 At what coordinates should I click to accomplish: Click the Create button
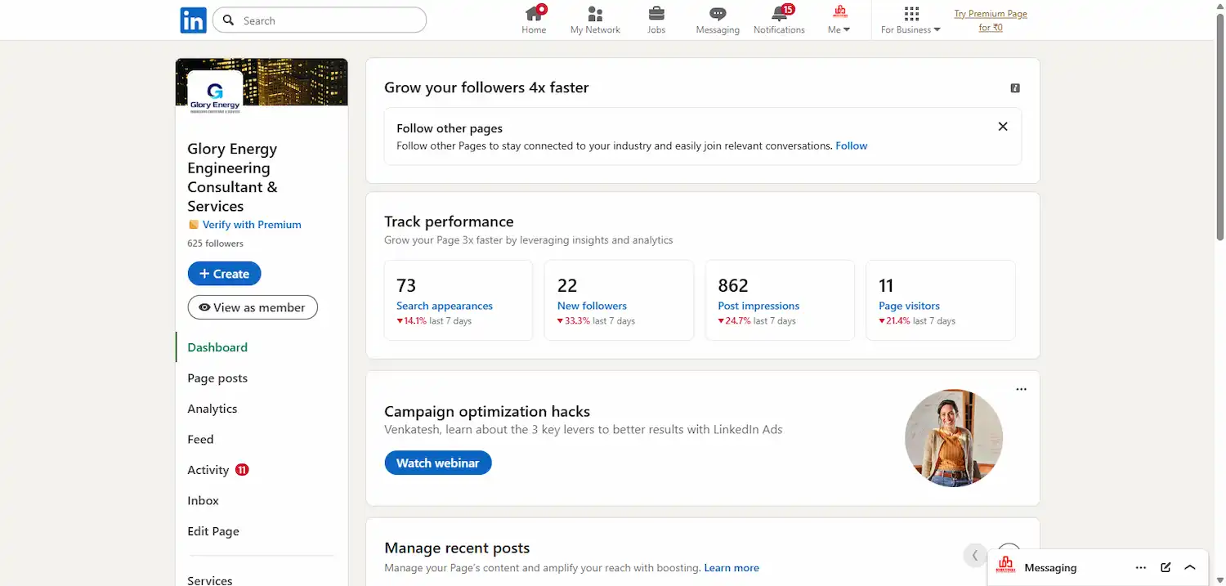coord(224,274)
